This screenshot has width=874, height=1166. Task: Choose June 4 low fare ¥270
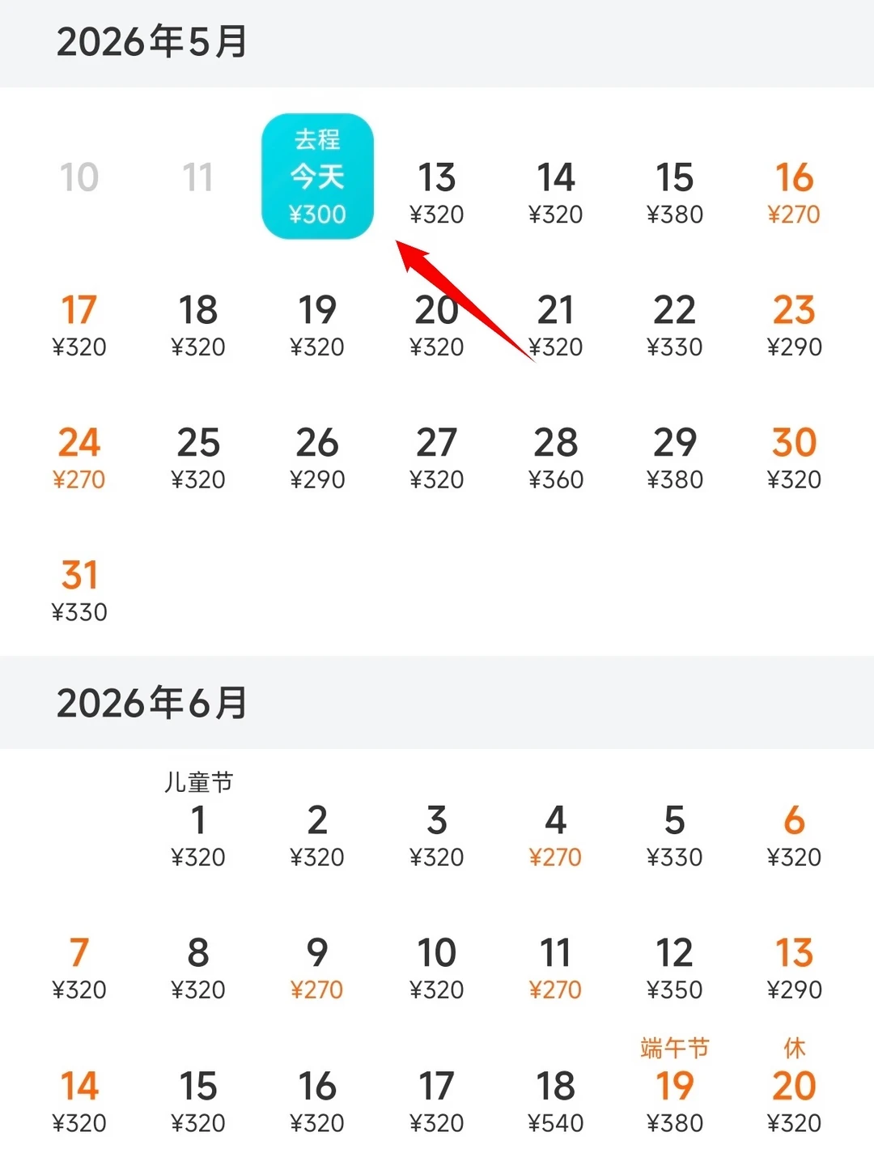click(556, 836)
